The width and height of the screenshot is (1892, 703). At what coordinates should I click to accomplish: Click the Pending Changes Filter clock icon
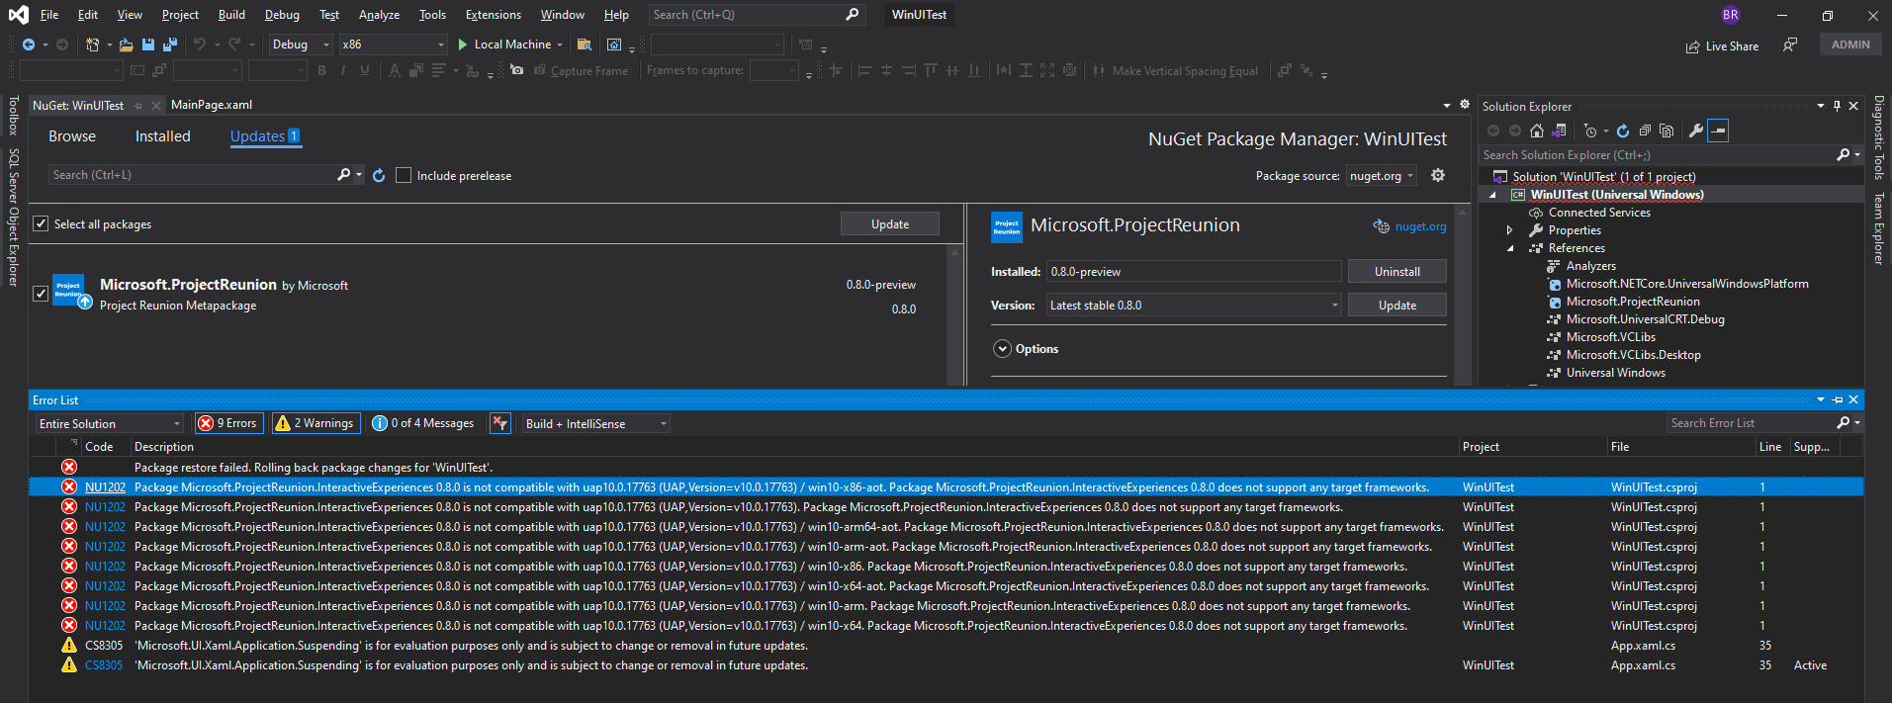(1589, 131)
